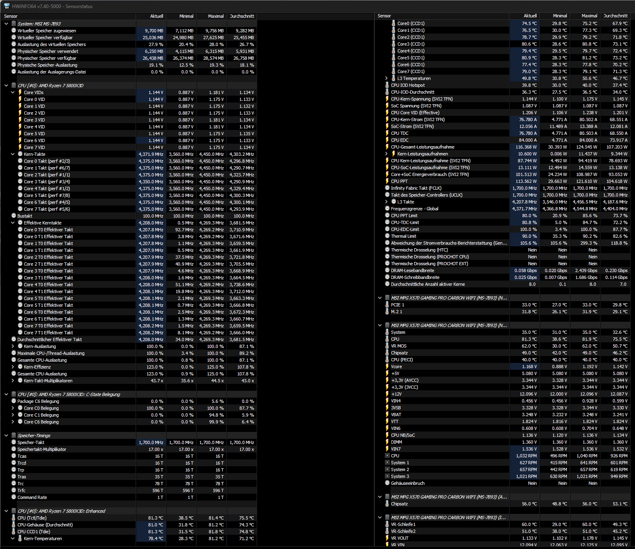
Task: Click the lightning icon next to Vcore
Action: coord(387,367)
